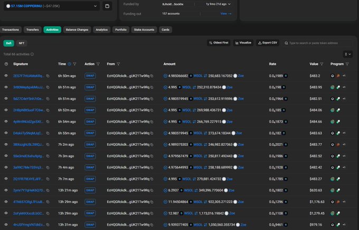
Task: Open WSOL token link in $483.2 row
Action: tap(198, 76)
